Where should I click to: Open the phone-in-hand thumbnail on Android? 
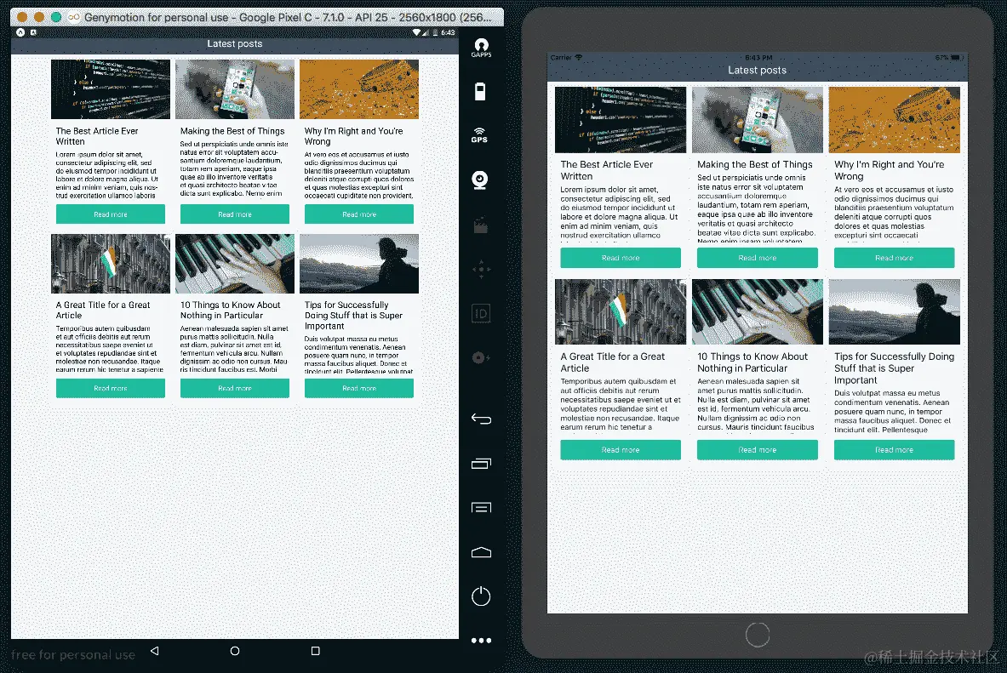coord(234,89)
